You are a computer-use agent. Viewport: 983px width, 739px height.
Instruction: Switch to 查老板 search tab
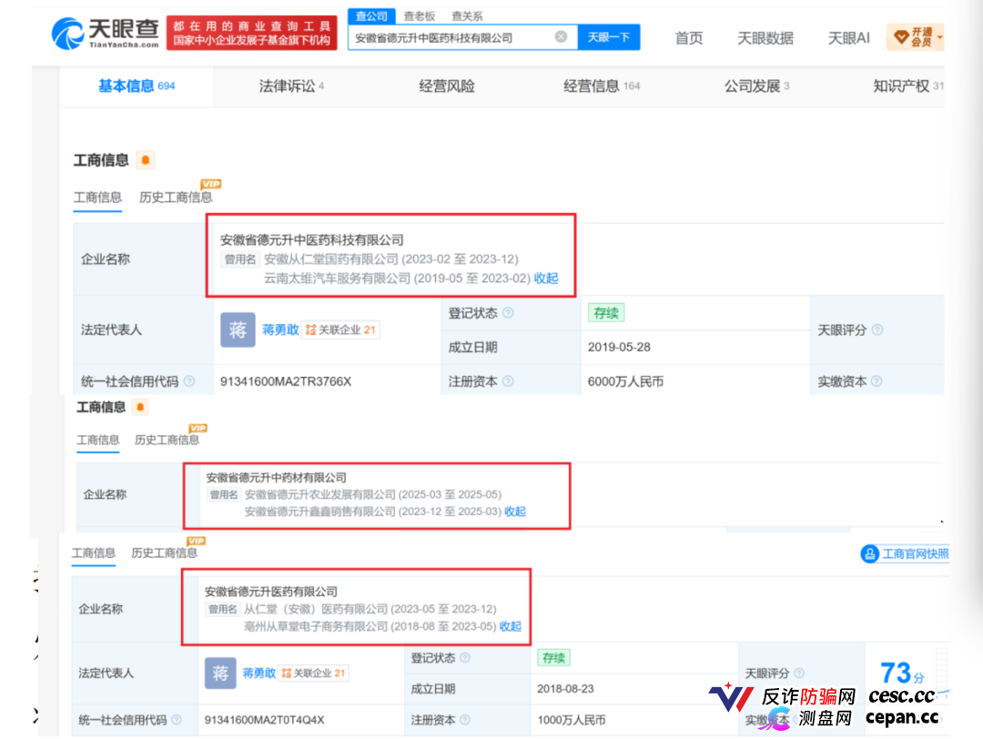pyautogui.click(x=420, y=16)
